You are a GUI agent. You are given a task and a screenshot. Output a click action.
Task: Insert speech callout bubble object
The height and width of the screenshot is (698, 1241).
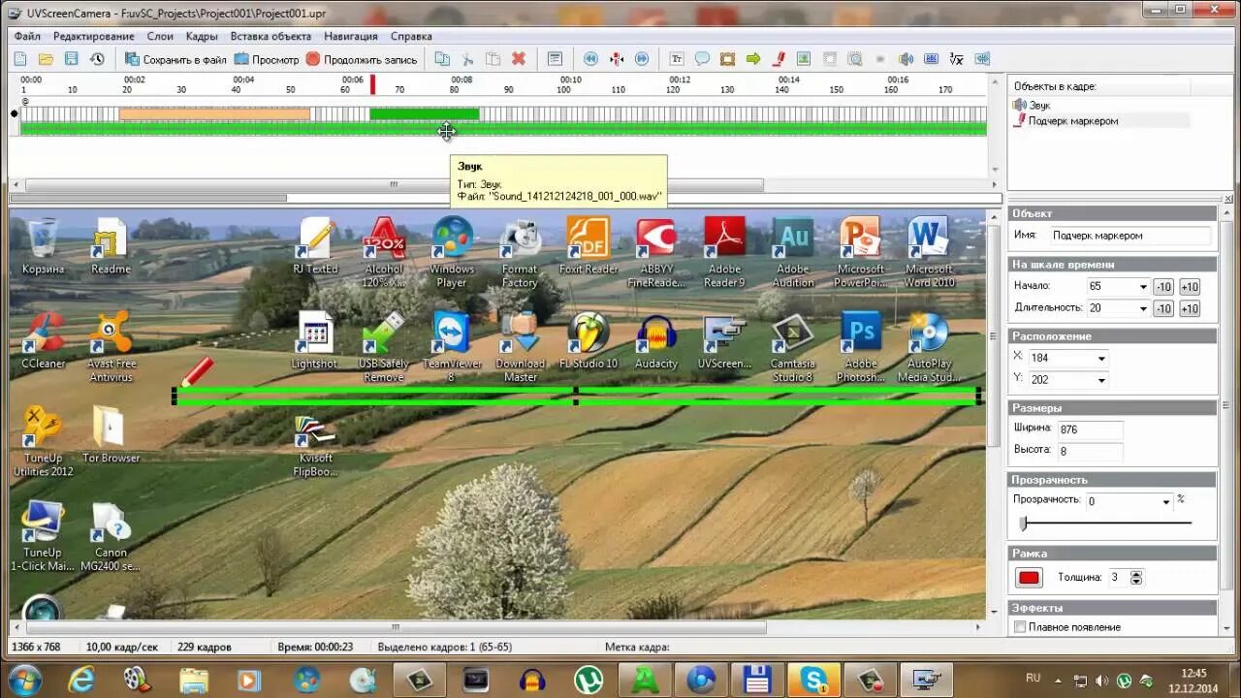pos(702,59)
